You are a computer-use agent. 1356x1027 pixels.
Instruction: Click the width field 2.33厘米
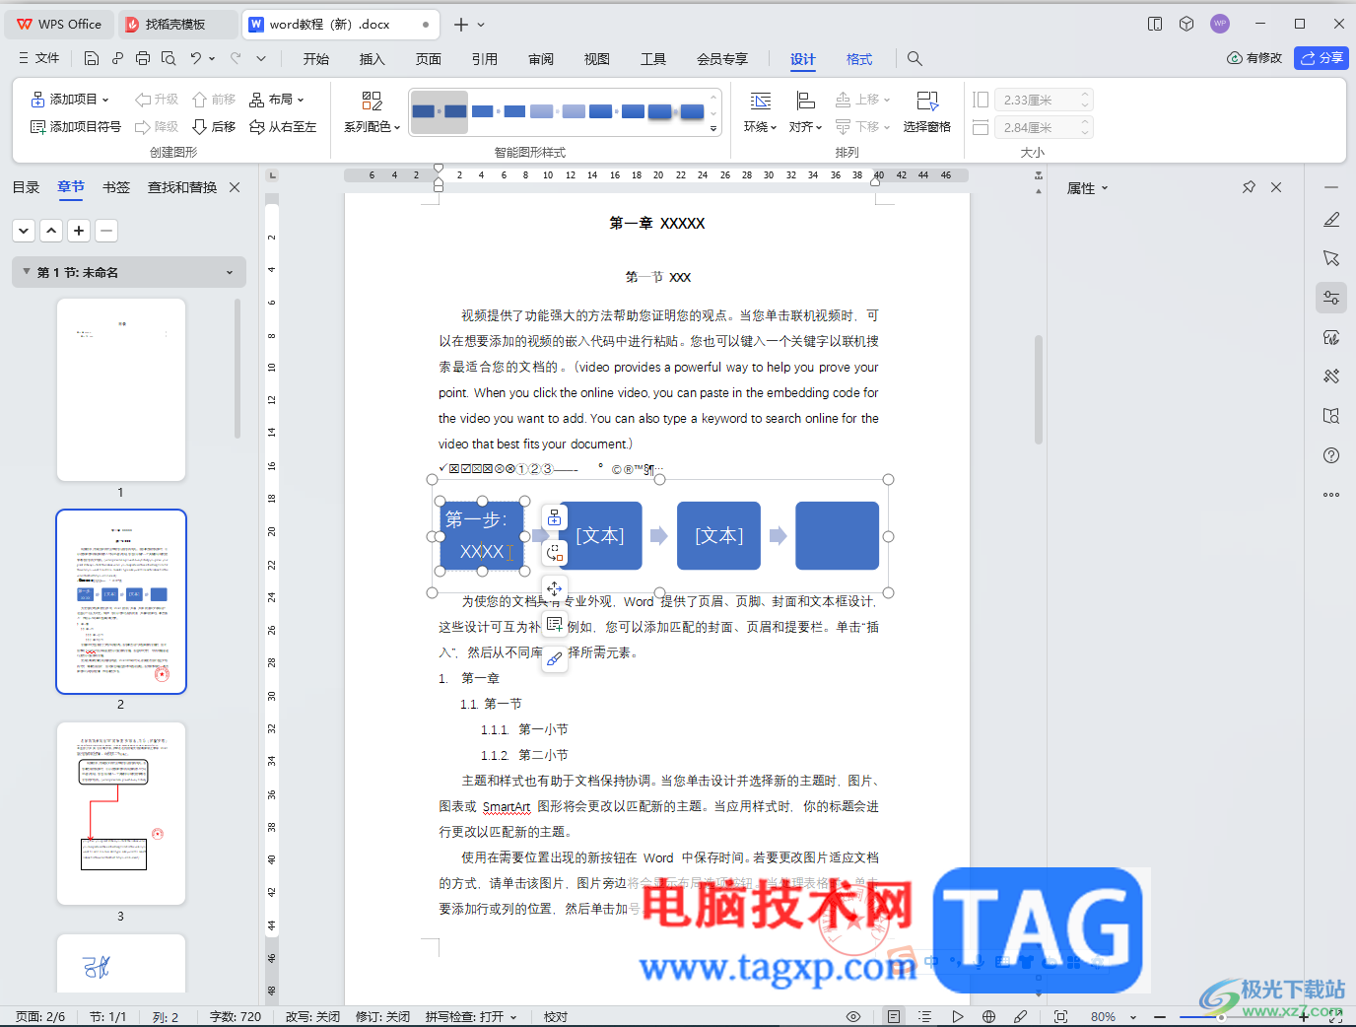click(1044, 100)
